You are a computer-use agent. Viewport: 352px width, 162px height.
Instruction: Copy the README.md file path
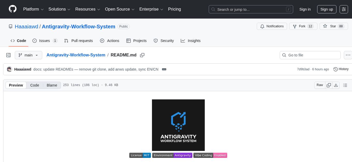[x=142, y=55]
